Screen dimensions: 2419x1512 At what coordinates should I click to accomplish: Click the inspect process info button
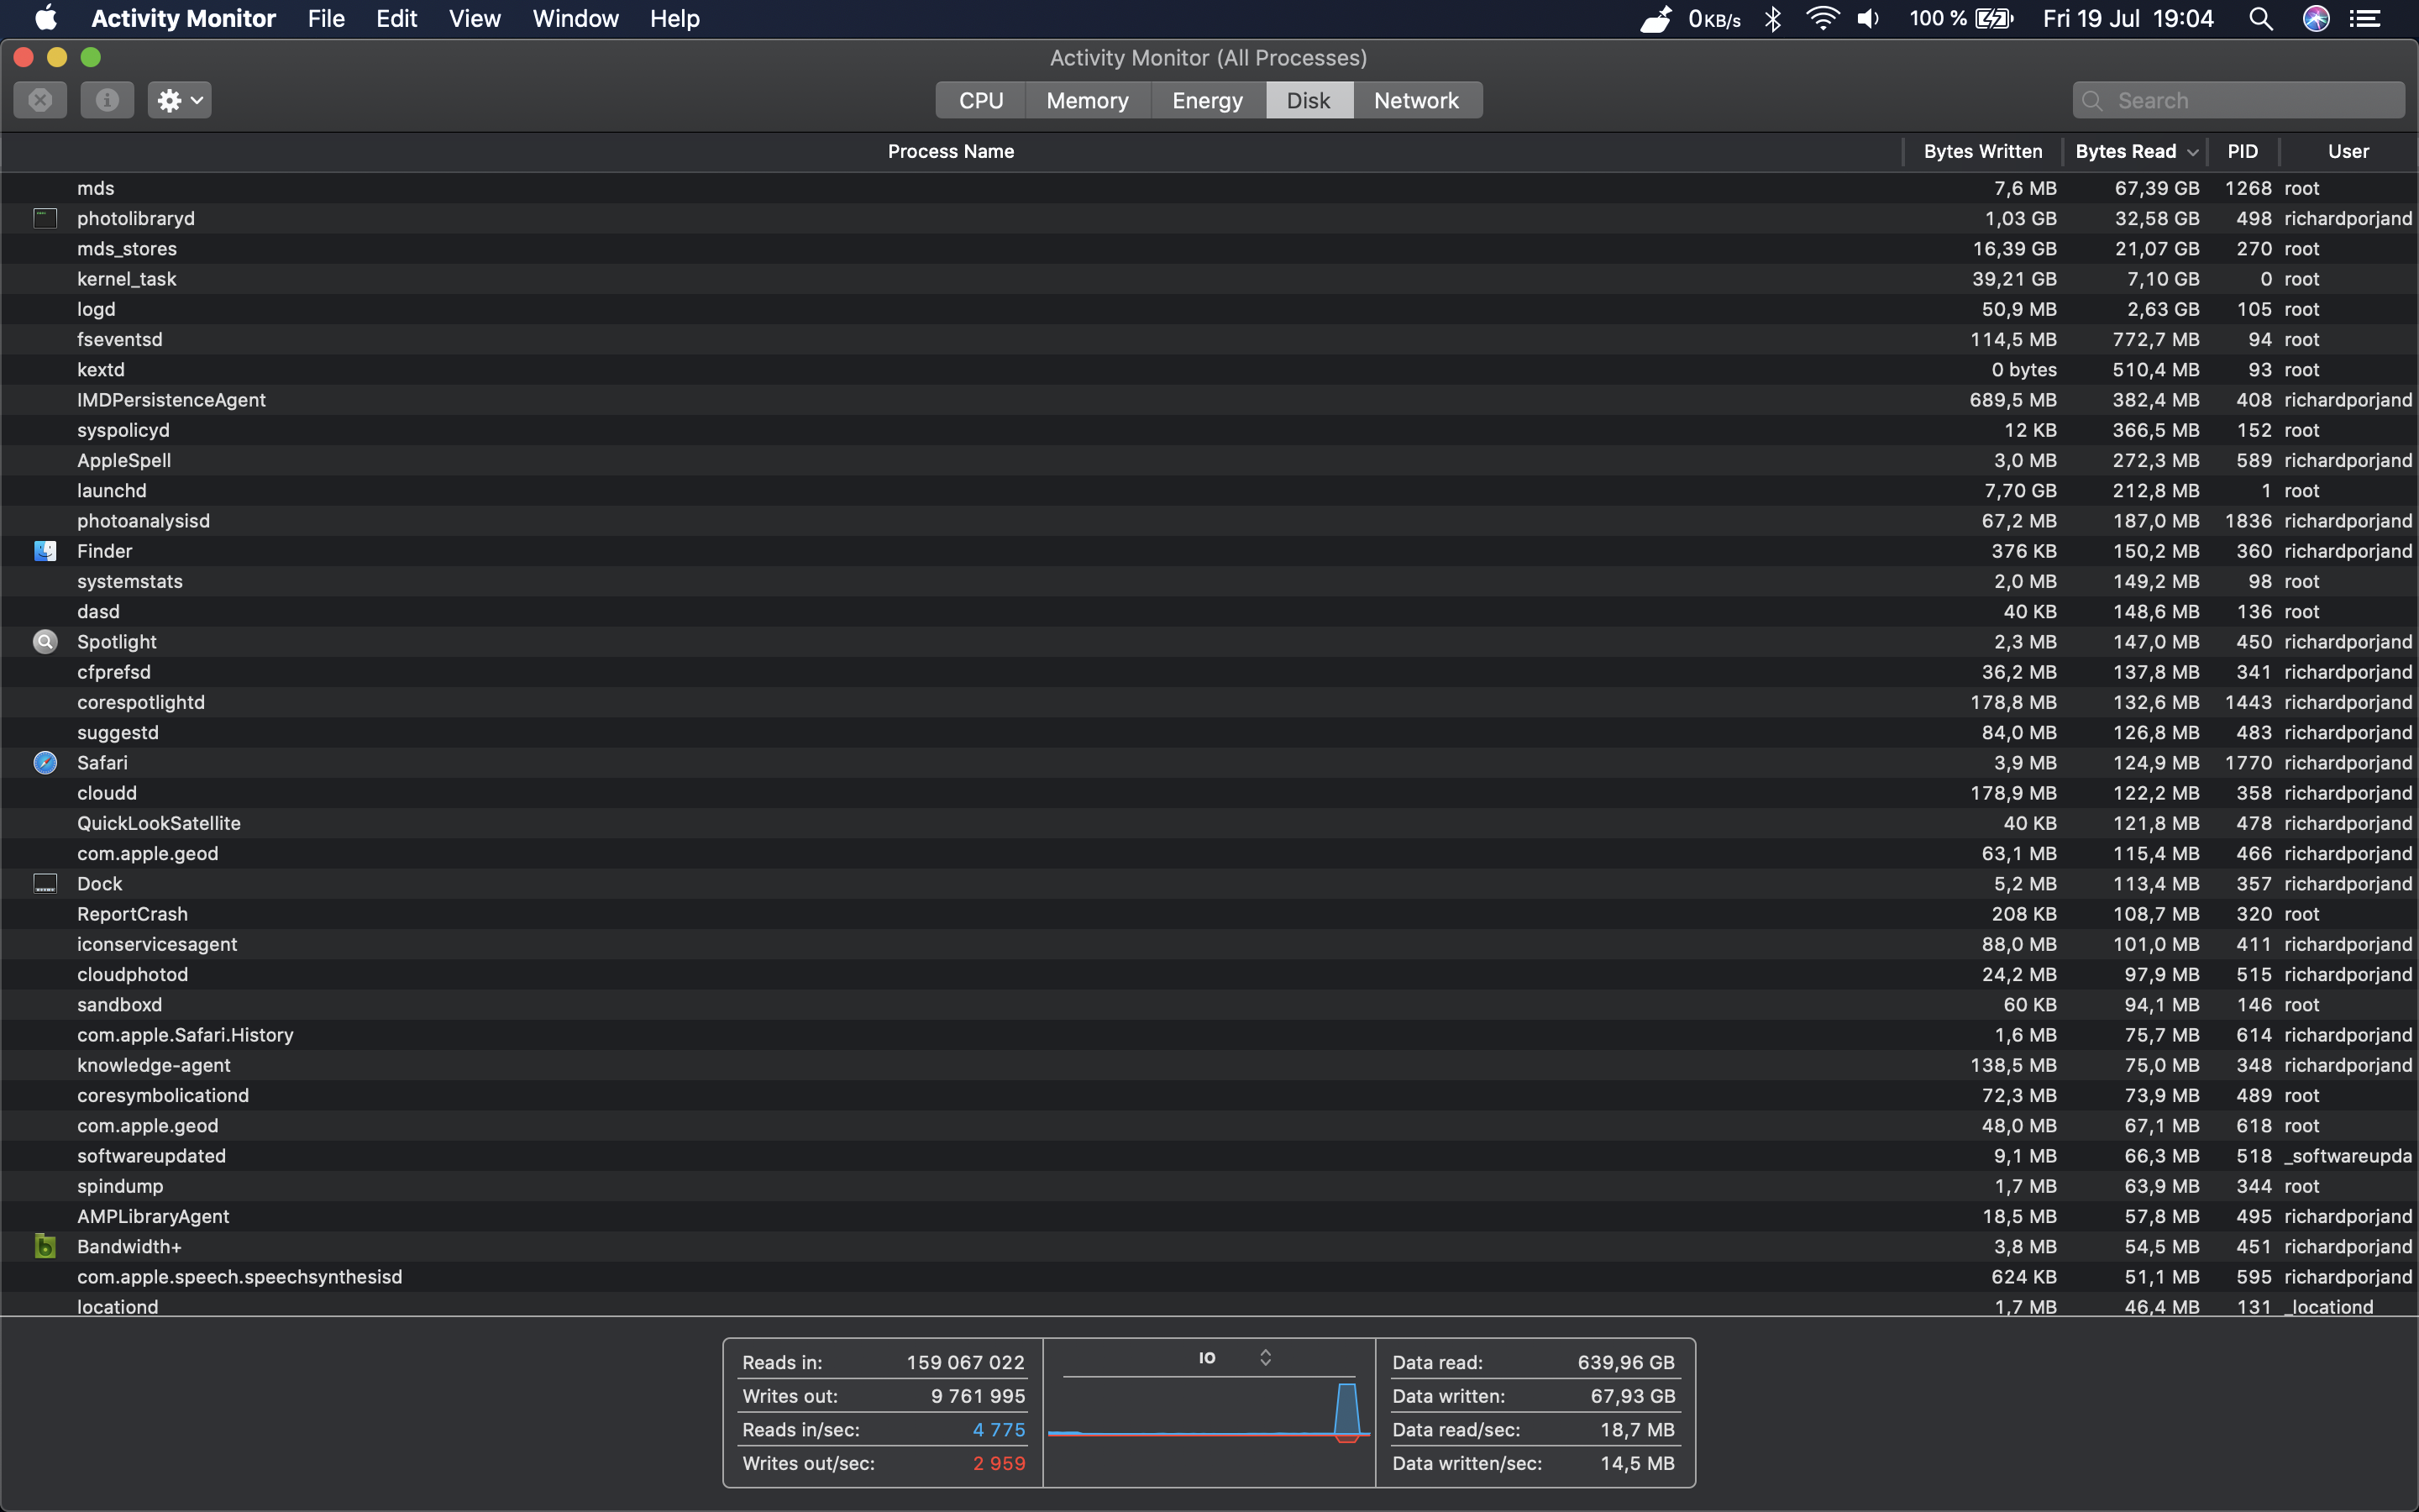pyautogui.click(x=107, y=100)
